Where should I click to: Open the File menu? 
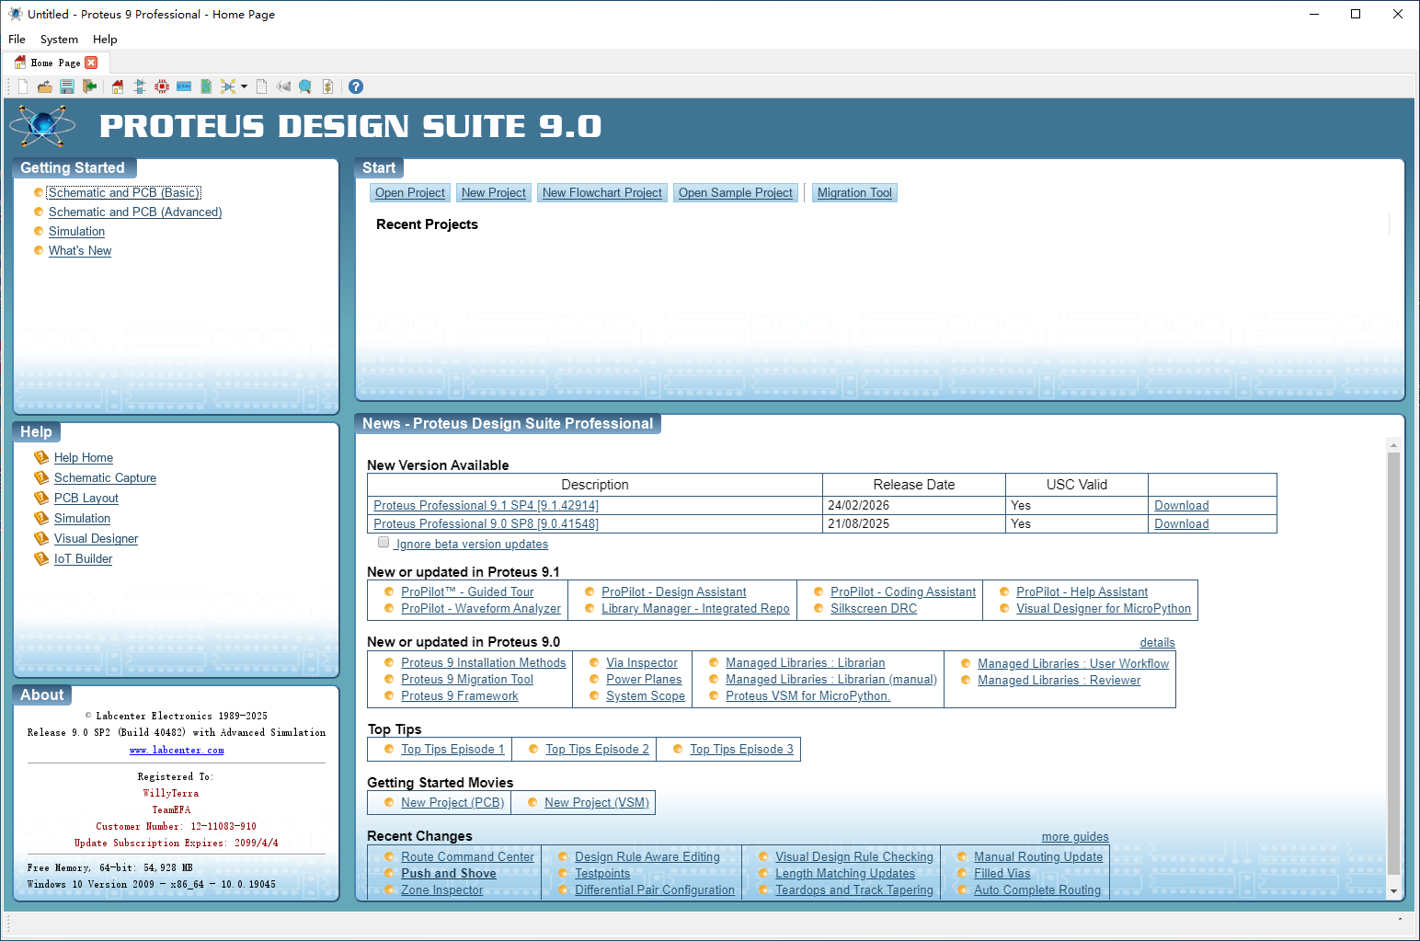click(x=17, y=40)
